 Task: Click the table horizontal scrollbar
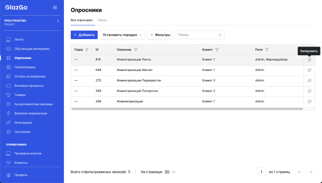pos(187,109)
